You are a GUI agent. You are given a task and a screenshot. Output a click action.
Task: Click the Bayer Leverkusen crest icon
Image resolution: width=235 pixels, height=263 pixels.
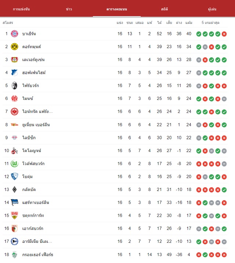coord(14,60)
